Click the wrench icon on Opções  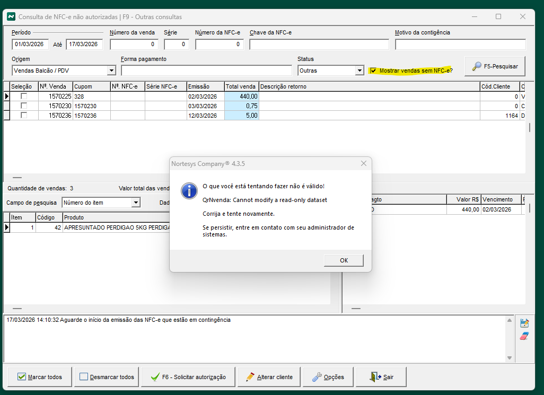click(317, 377)
